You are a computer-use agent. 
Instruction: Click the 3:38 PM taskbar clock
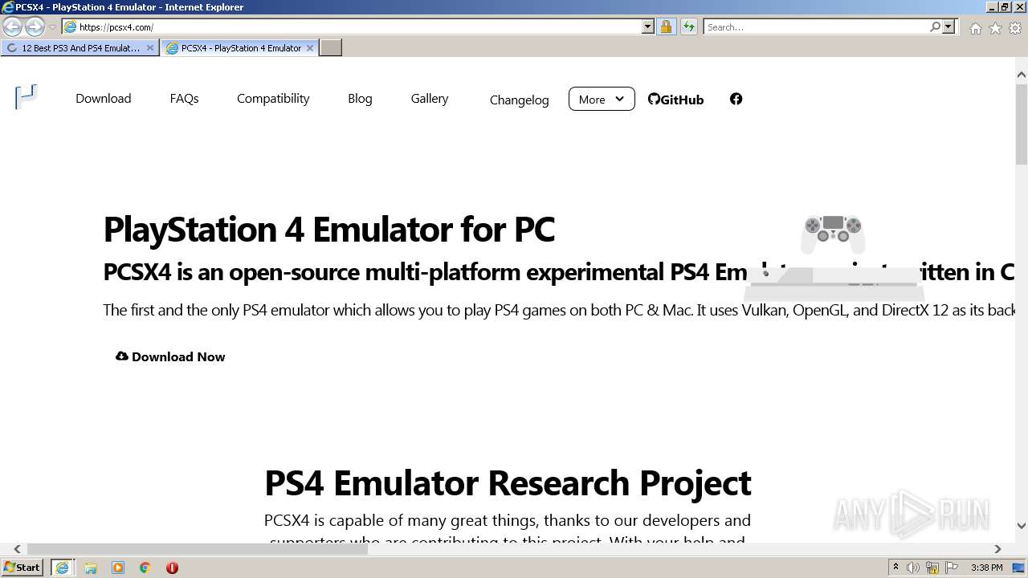986,568
